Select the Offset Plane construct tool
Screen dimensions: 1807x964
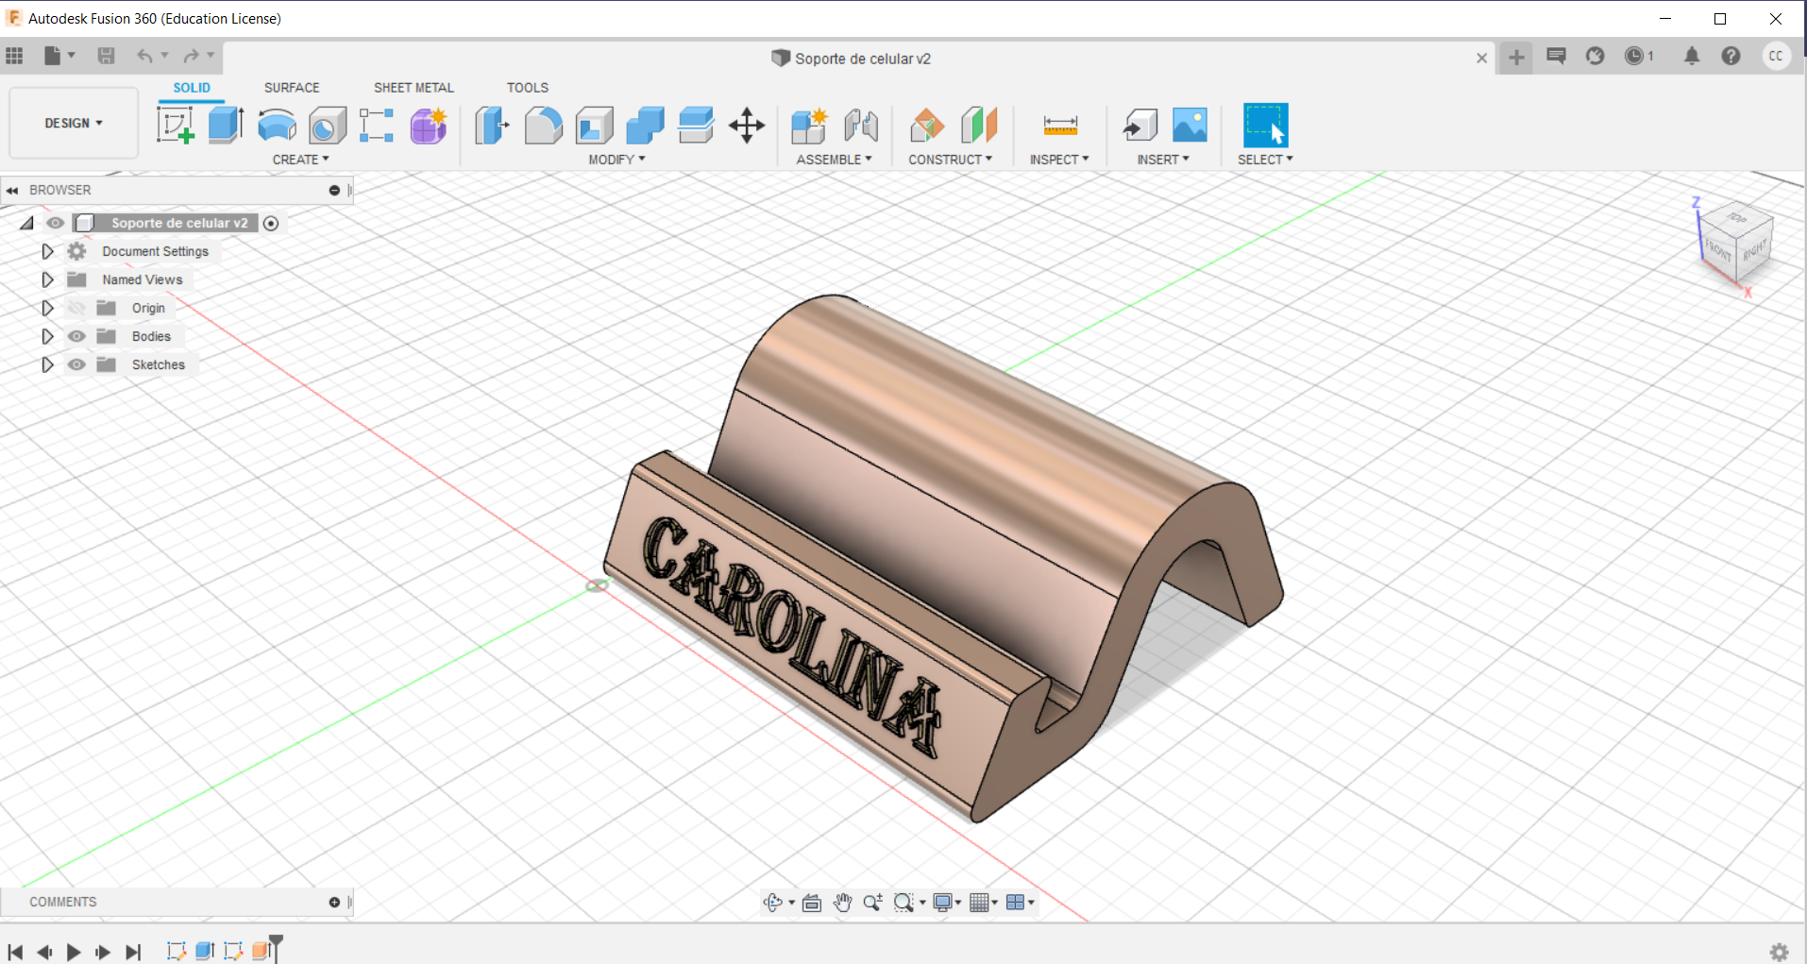[926, 125]
